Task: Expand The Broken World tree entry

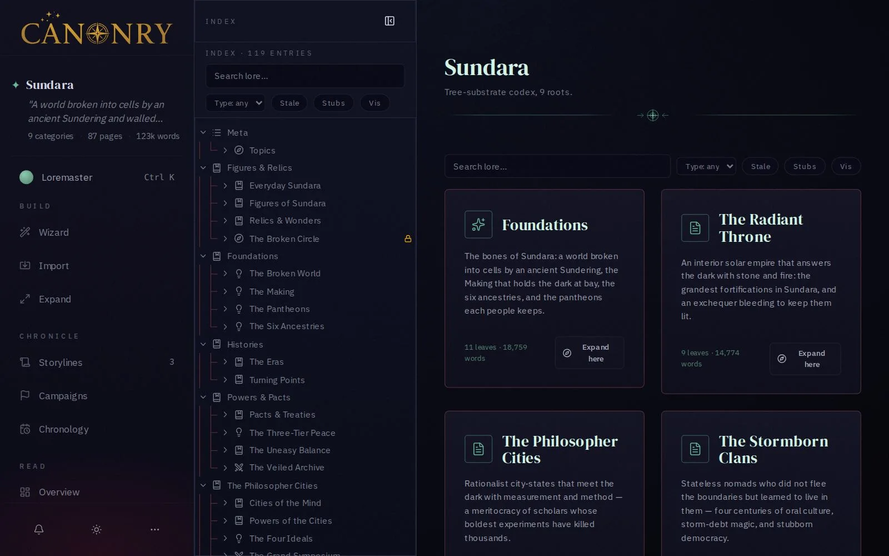Action: tap(225, 274)
